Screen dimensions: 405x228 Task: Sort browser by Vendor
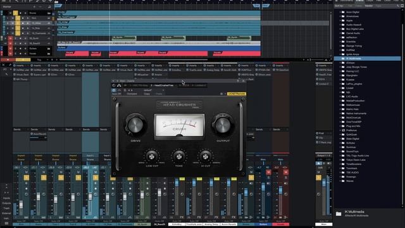(x=368, y=6)
